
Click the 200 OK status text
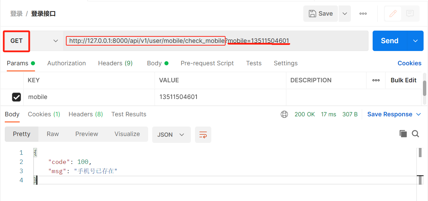(x=305, y=114)
